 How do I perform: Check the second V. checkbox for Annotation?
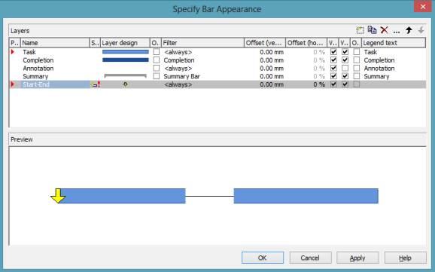point(345,68)
